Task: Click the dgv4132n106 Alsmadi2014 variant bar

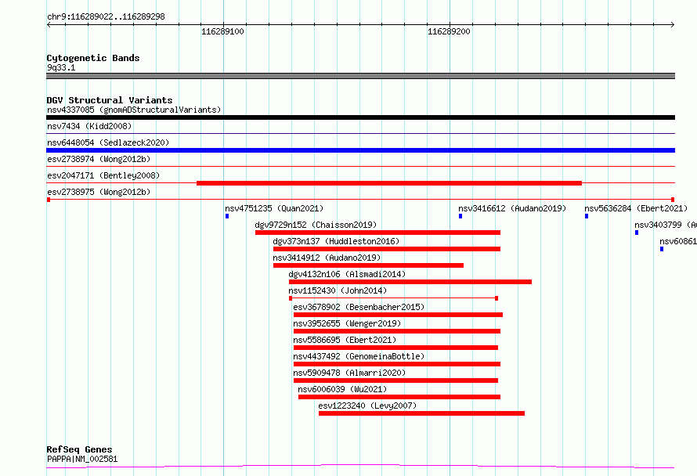Action: (x=410, y=282)
